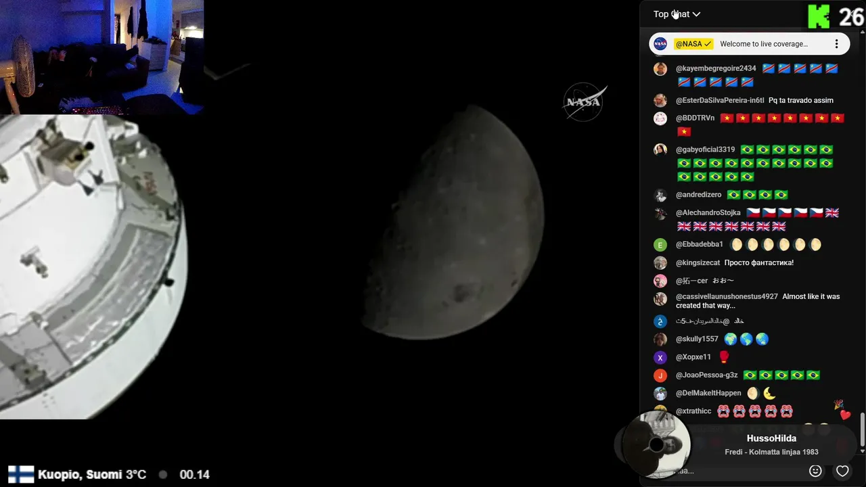Click the crying emojis from @xtrathicc
Screen dimensions: 866x487
[755, 411]
